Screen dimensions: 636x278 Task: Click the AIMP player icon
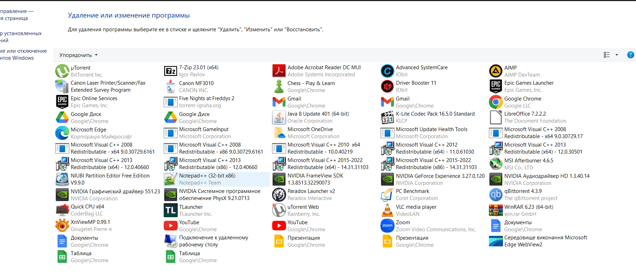coord(496,71)
